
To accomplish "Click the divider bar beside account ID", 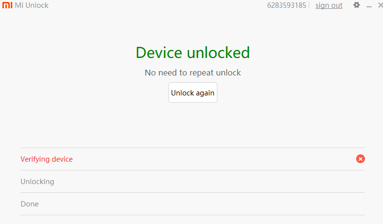I will point(309,5).
